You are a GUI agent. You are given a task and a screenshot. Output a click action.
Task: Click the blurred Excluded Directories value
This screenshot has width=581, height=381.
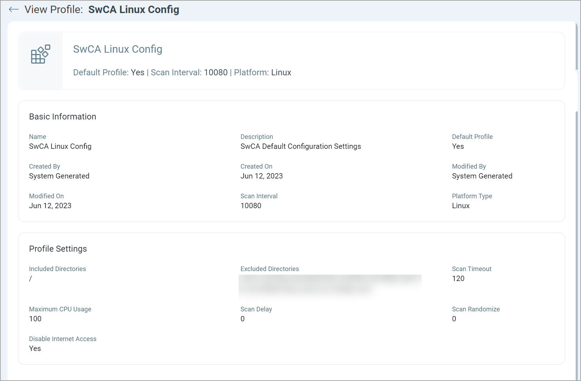click(330, 285)
